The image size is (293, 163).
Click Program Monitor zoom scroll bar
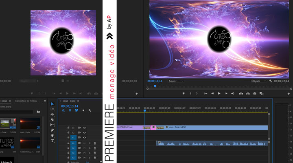pyautogui.click(x=219, y=89)
